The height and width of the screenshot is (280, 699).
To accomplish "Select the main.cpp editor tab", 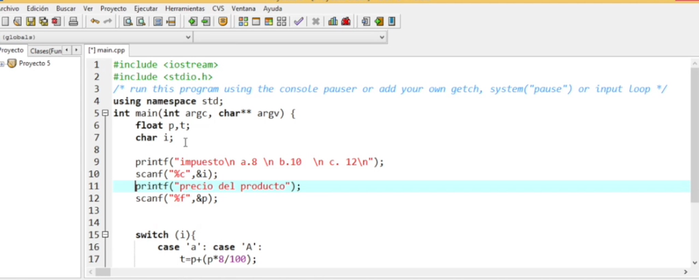I will pyautogui.click(x=106, y=50).
